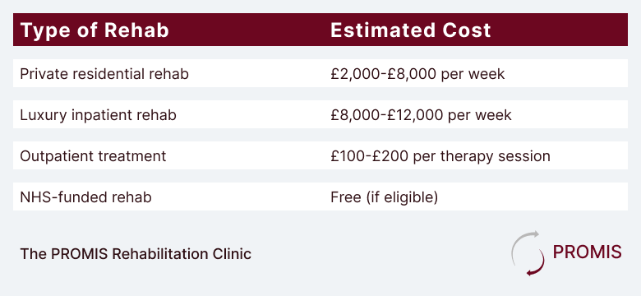
Task: Select the Luxury inpatient rehab row label
Action: 98,115
